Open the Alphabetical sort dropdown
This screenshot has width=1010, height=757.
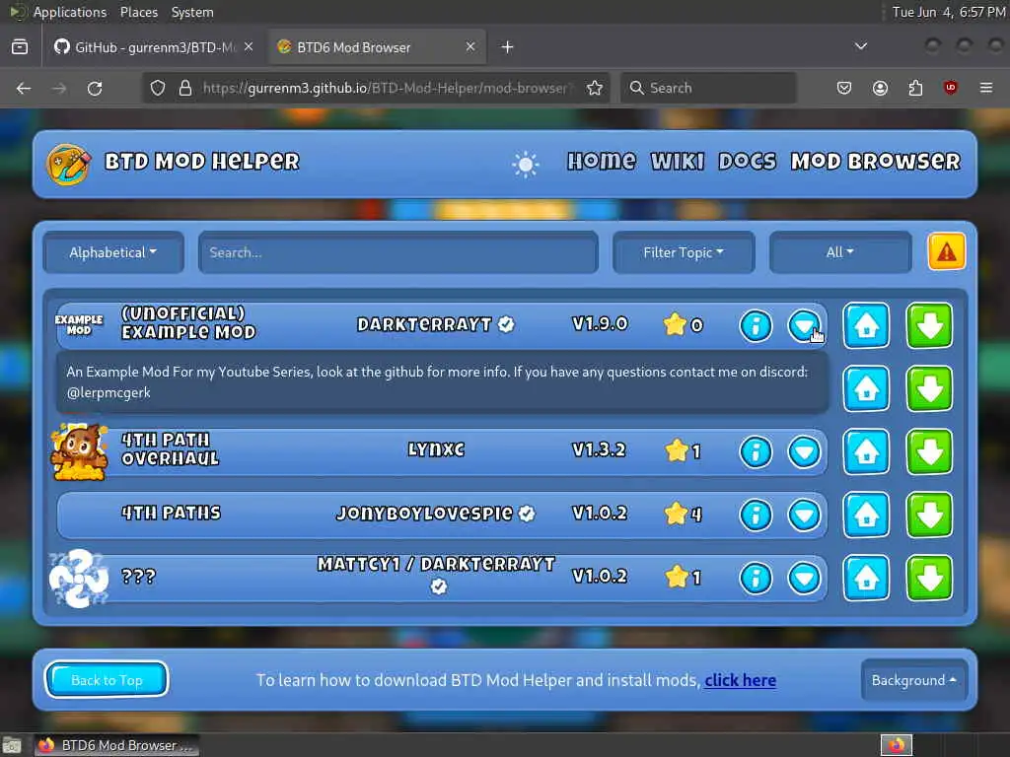[113, 252]
